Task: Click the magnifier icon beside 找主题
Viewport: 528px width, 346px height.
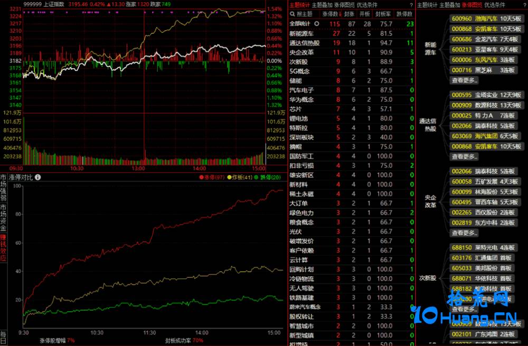Action: [x=293, y=14]
